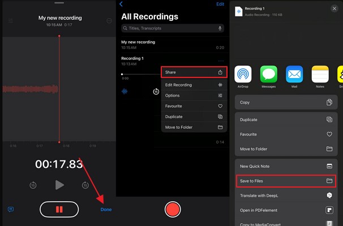Open My new recording in the list

point(173,45)
